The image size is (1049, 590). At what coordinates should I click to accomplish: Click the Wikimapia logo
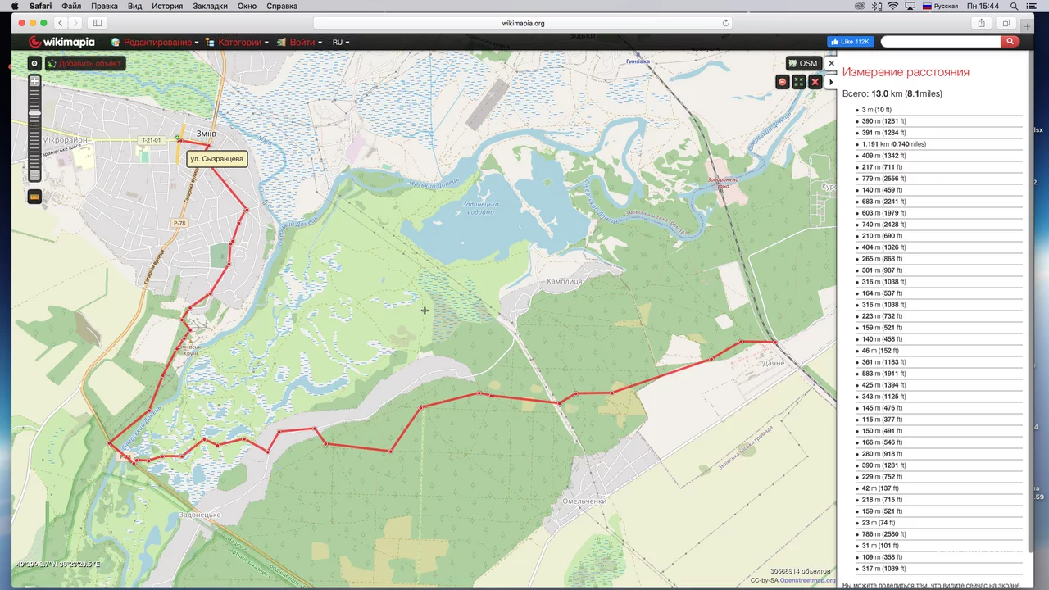click(61, 42)
